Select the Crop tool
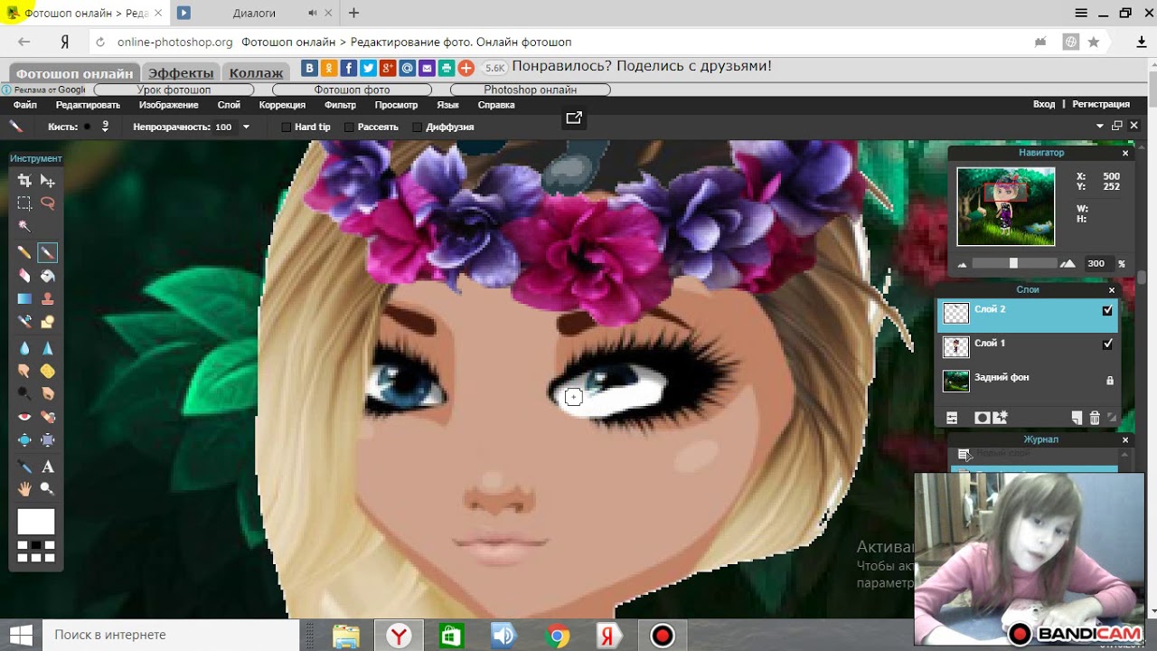Image resolution: width=1157 pixels, height=651 pixels. pos(24,181)
